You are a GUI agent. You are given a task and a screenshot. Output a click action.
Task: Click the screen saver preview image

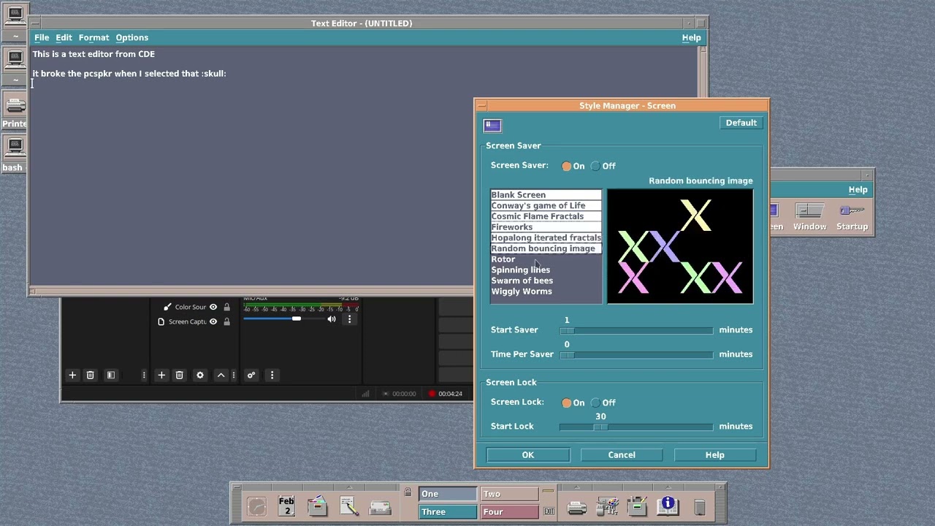coord(680,246)
